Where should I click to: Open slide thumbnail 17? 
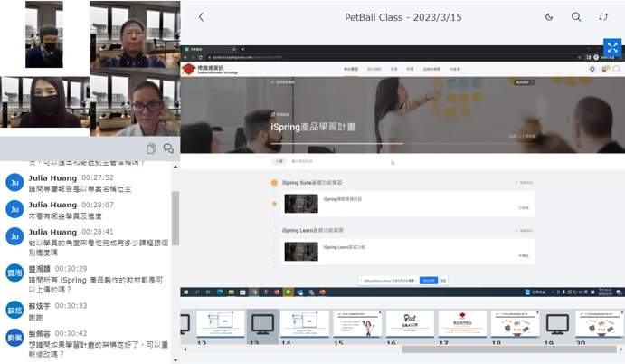462,324
